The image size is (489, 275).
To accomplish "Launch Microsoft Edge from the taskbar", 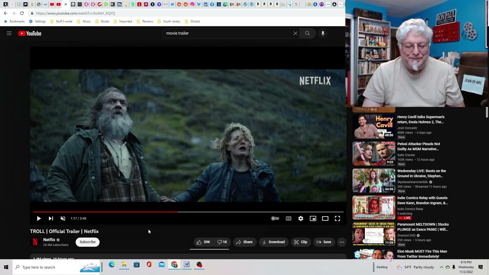I will point(112,265).
